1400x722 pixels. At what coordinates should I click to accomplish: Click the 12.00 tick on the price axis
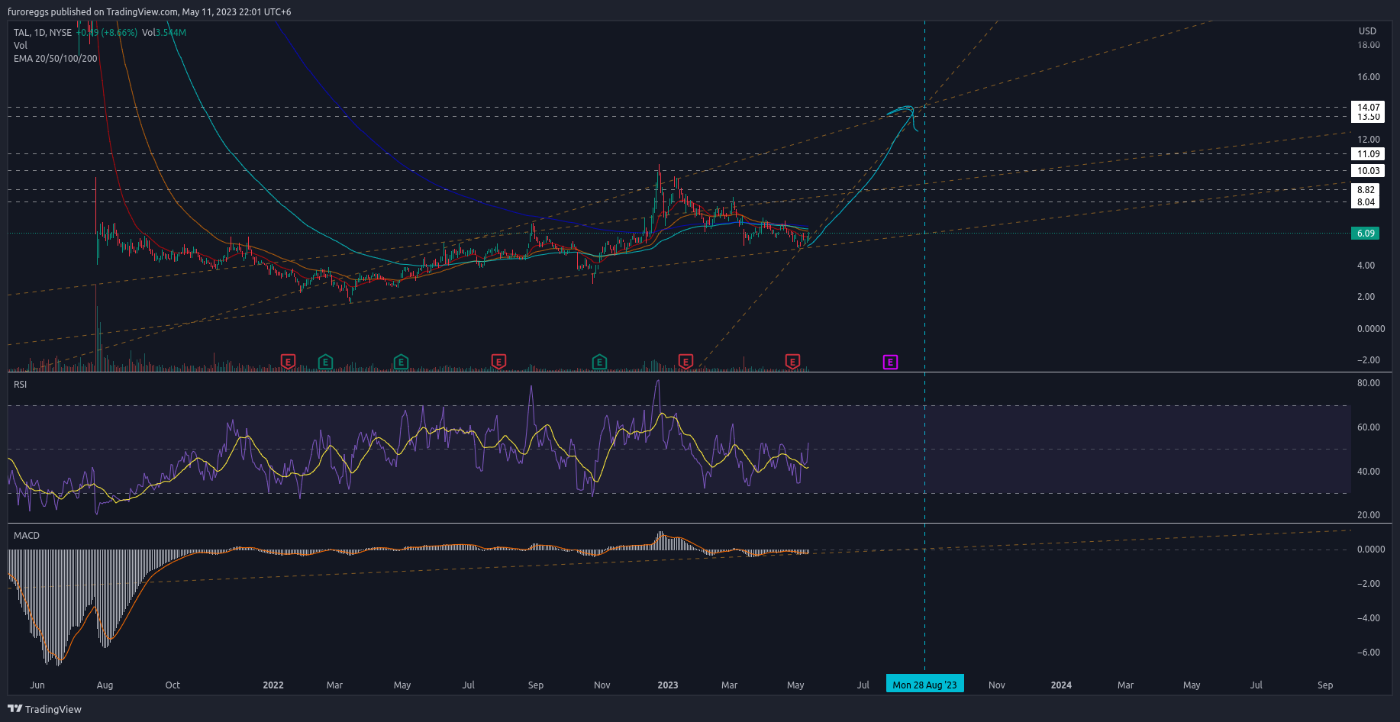pos(1368,140)
